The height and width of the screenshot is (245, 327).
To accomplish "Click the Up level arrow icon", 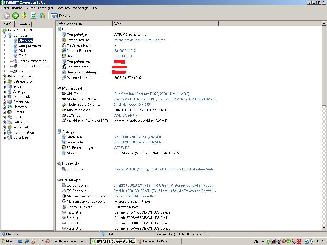I will tap(24, 16).
